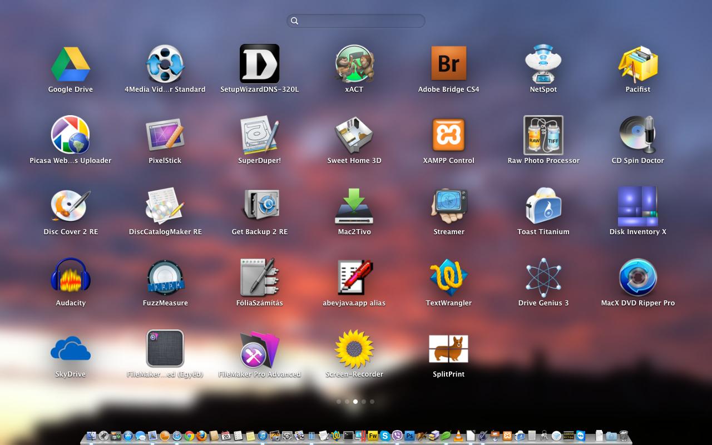Open DiscCatalogMaker RE
The image size is (712, 445).
pos(165,206)
